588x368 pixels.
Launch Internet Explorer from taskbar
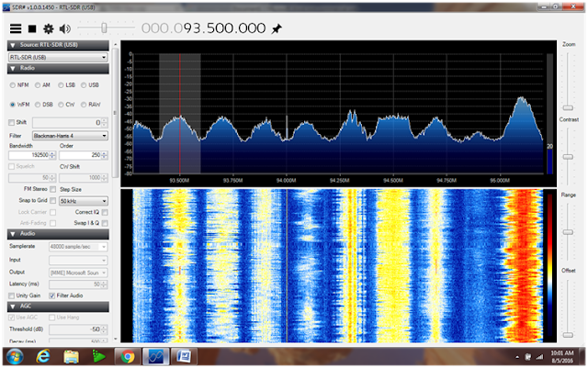coord(43,356)
